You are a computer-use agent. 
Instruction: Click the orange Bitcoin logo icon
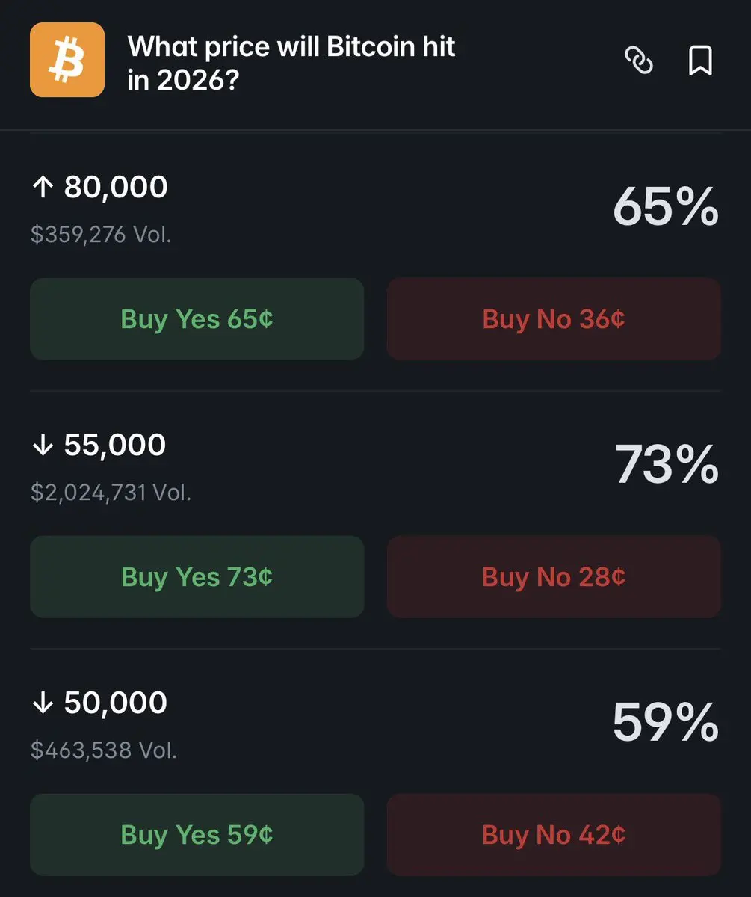(67, 60)
